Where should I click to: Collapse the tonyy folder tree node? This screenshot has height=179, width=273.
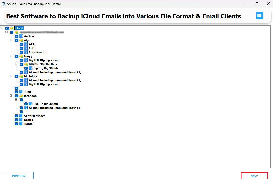click(x=11, y=56)
